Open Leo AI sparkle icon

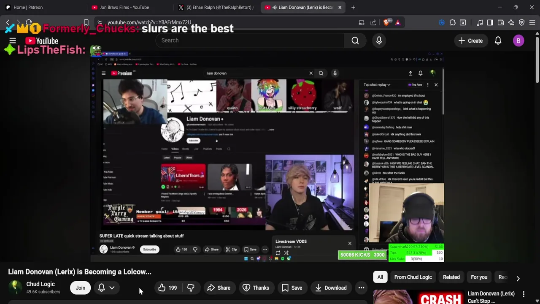pyautogui.click(x=511, y=22)
